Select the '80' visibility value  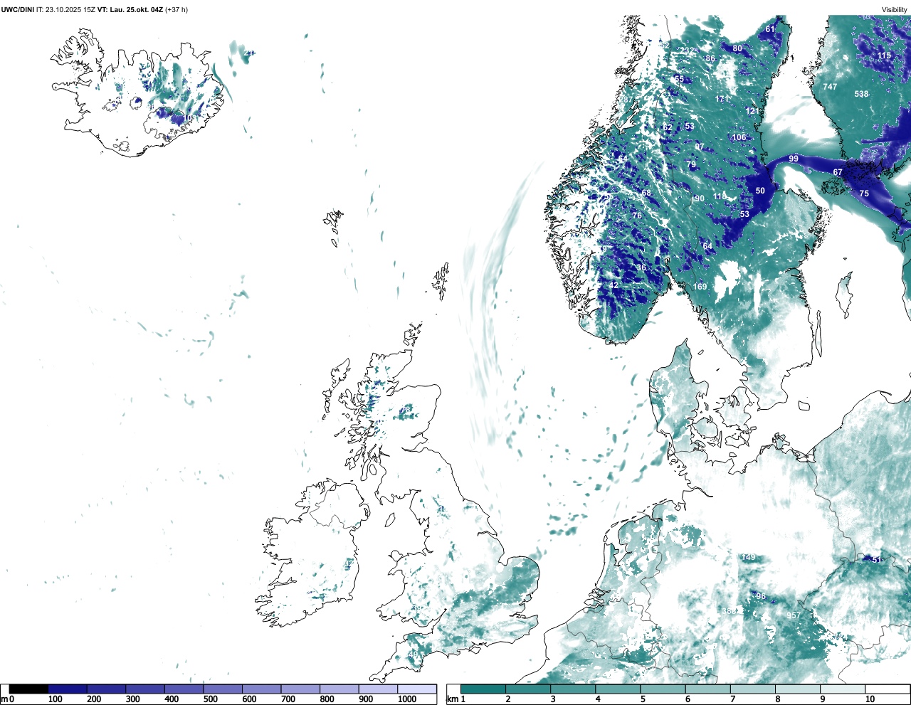coord(737,49)
